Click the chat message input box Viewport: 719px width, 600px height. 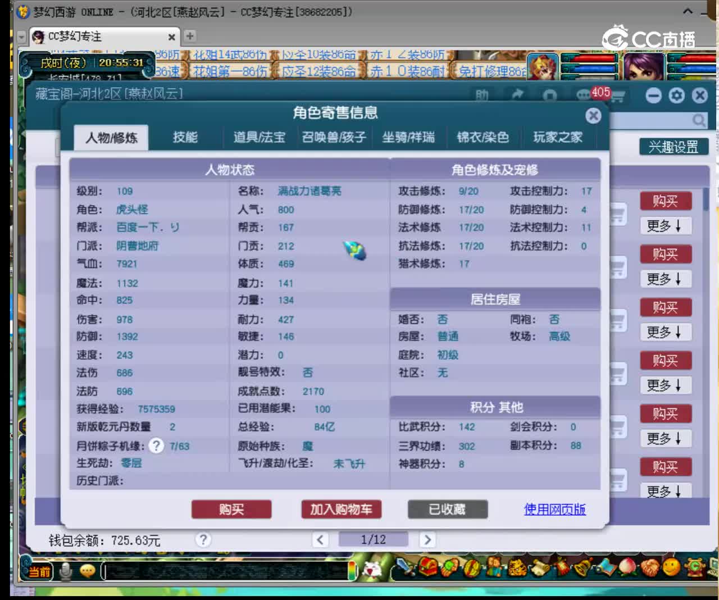tap(225, 572)
